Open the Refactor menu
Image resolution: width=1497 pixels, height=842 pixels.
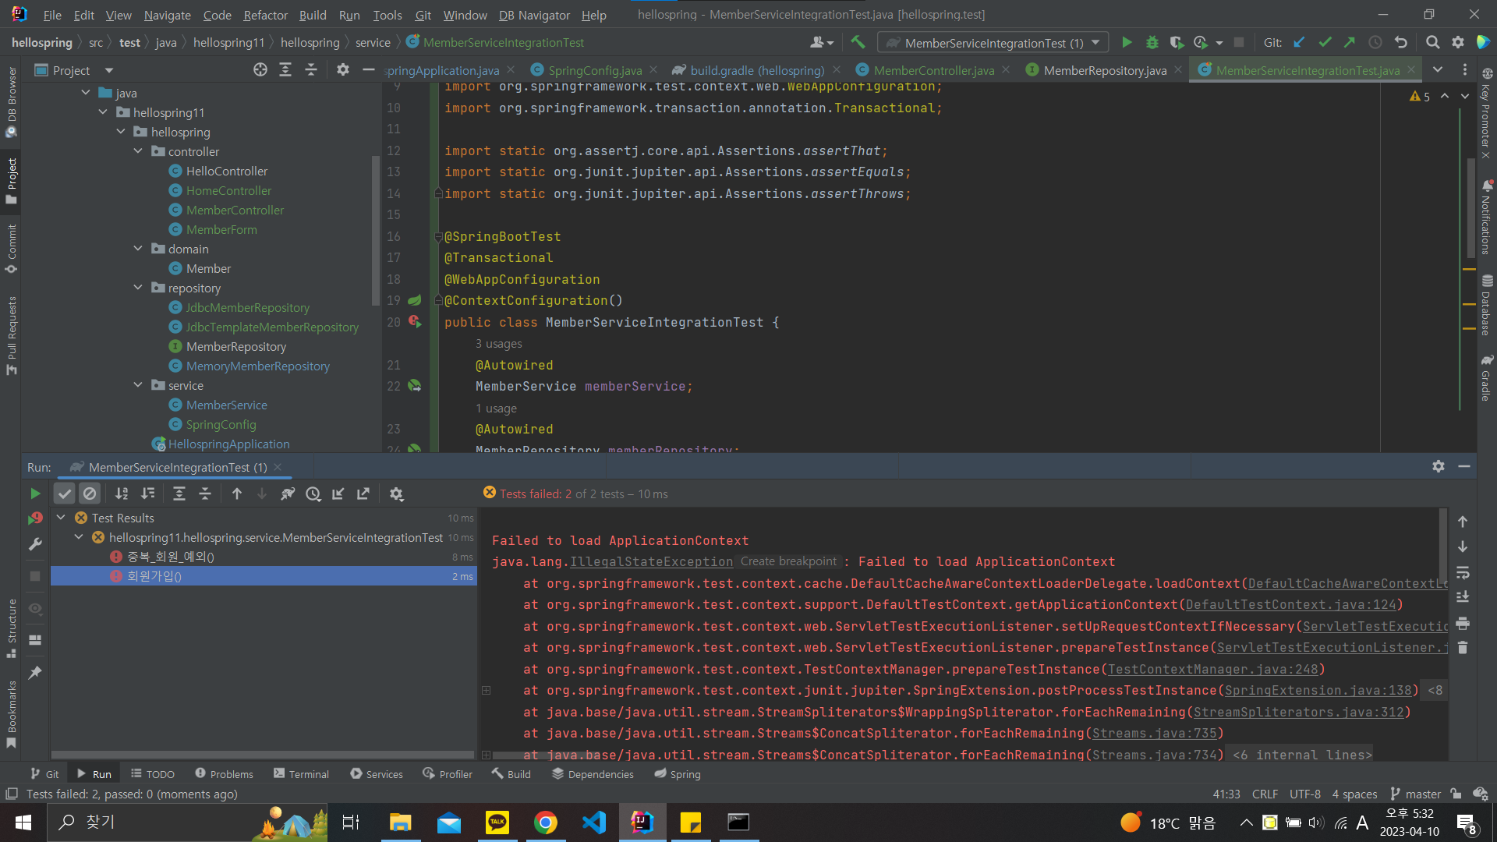pyautogui.click(x=265, y=15)
